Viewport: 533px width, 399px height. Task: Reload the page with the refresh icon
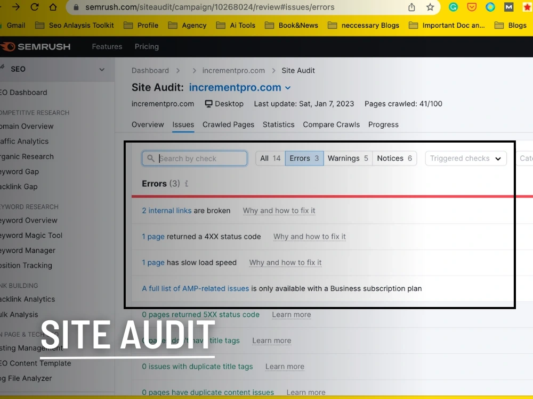pos(34,7)
